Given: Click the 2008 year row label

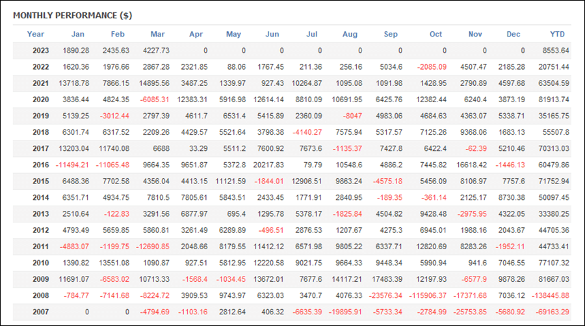Looking at the screenshot, I should [41, 295].
